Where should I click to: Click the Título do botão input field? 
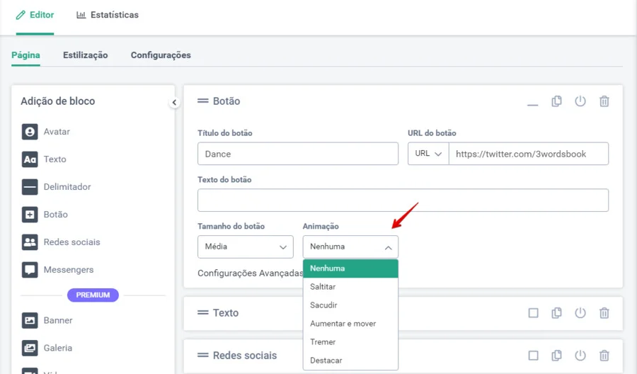[297, 154]
